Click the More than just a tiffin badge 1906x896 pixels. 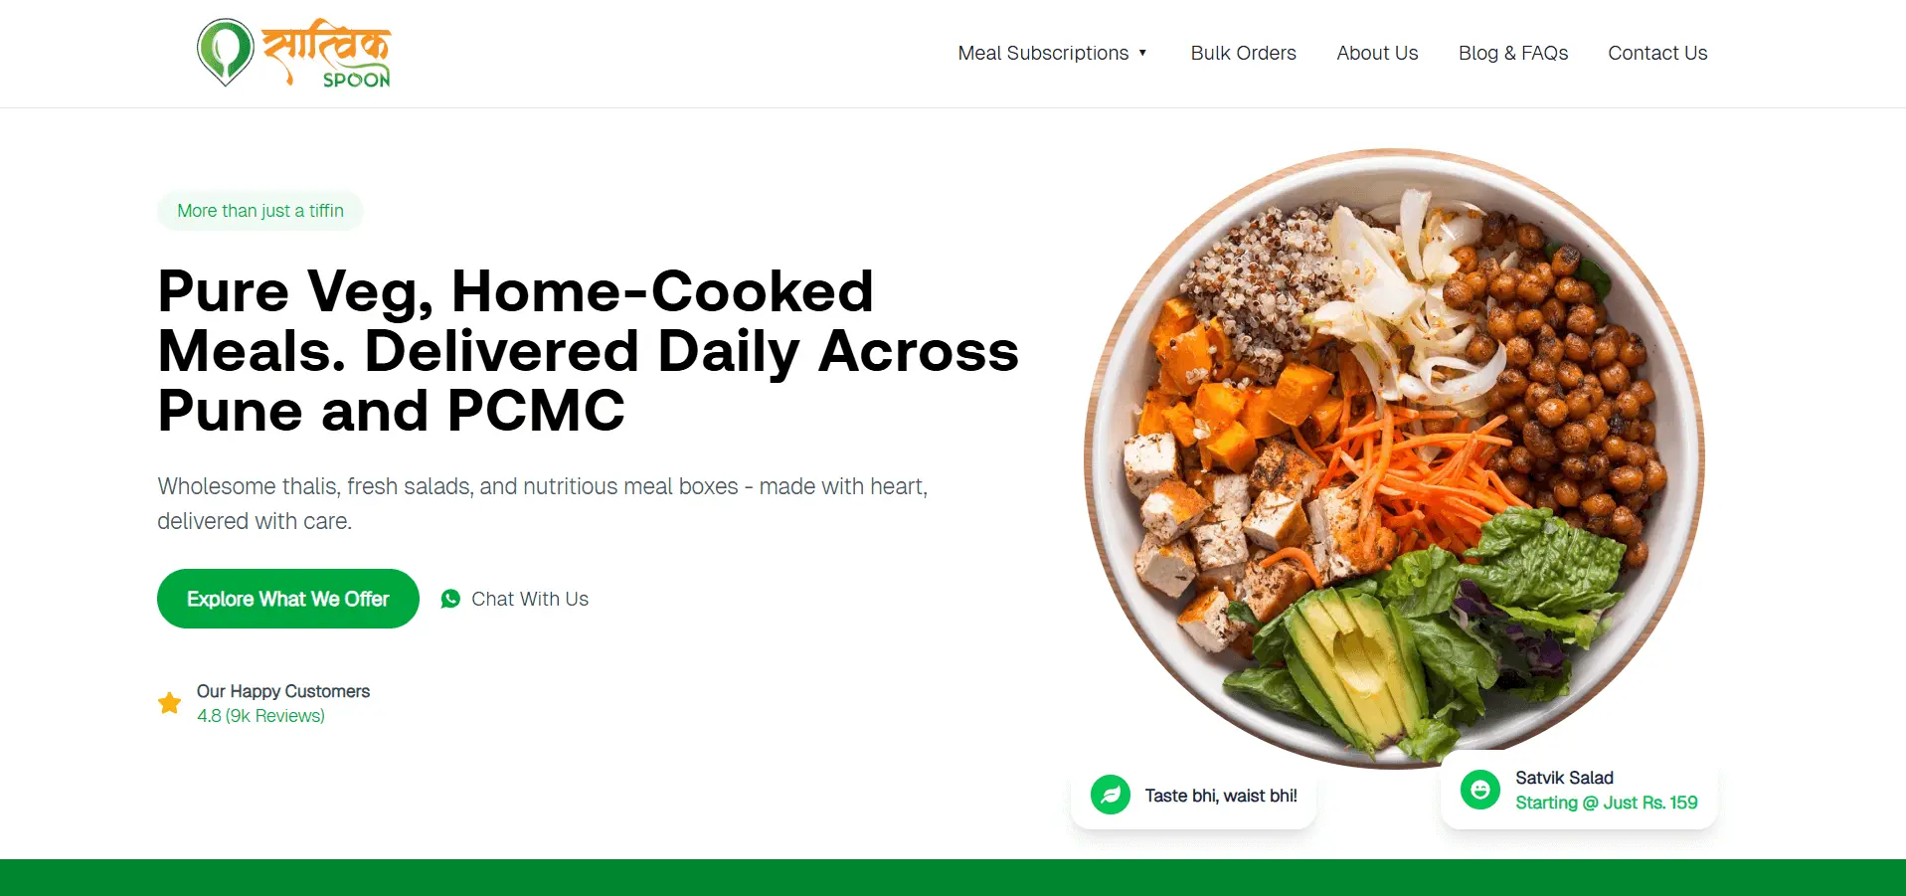(x=260, y=211)
